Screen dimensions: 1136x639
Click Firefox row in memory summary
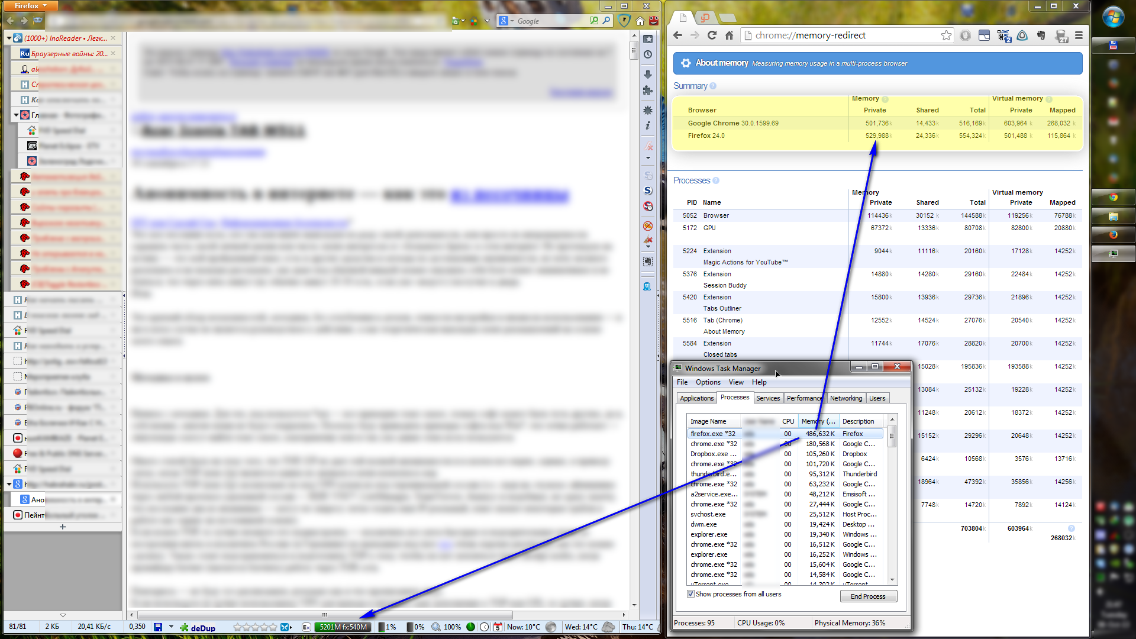878,135
